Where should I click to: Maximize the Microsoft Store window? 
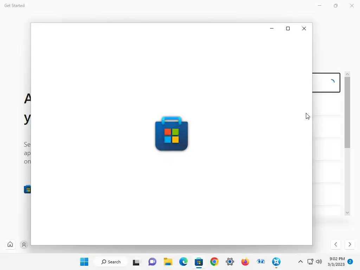point(288,28)
